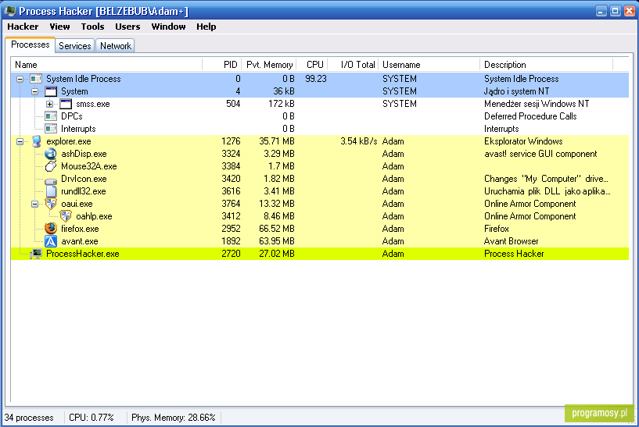This screenshot has width=639, height=427.
Task: Click the oahlp.exe shield icon
Action: (66, 216)
